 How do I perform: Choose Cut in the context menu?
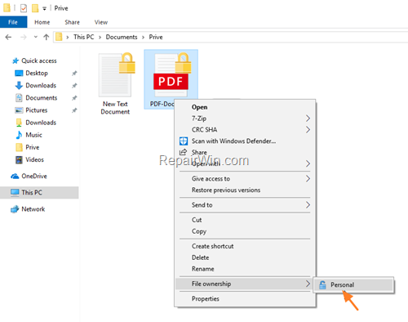coord(197,220)
